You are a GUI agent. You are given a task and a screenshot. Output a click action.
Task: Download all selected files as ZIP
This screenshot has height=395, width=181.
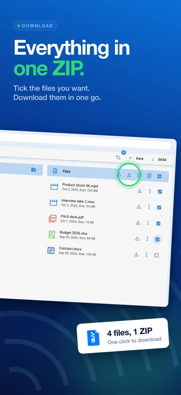point(129,175)
